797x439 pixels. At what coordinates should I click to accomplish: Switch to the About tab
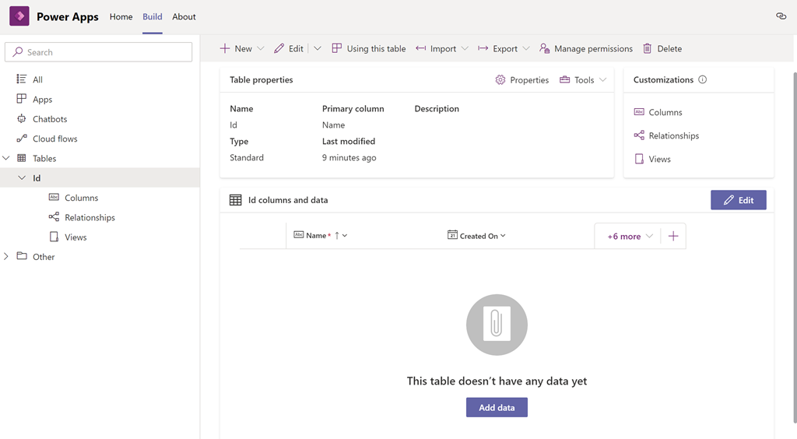(184, 16)
